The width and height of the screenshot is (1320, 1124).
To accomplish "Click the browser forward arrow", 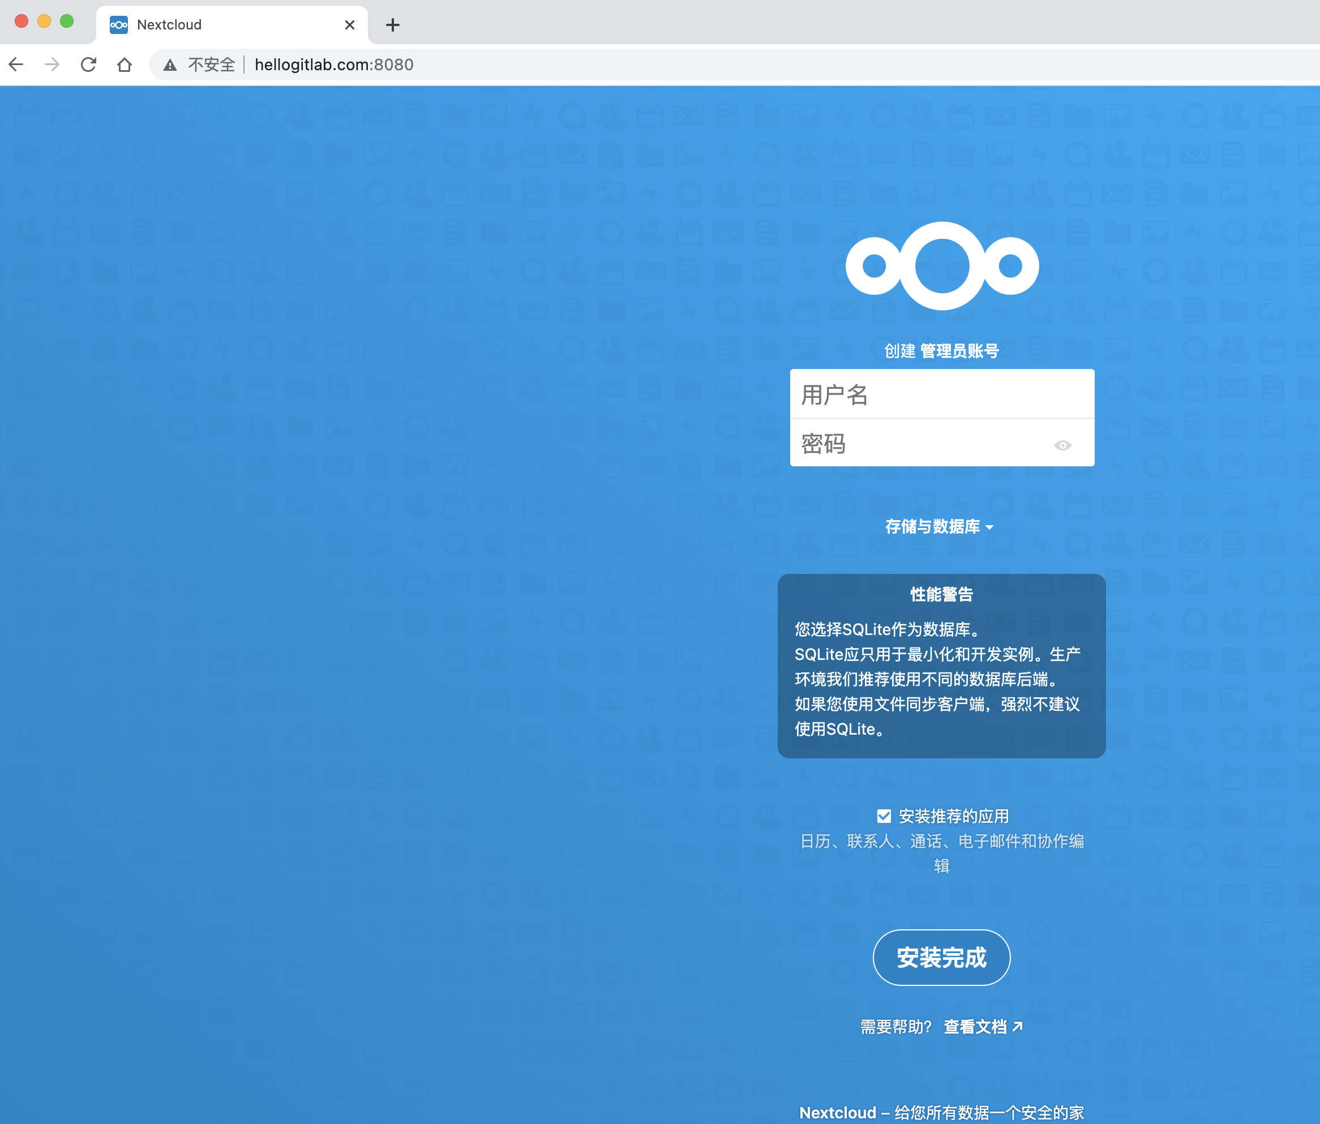I will click(x=52, y=65).
